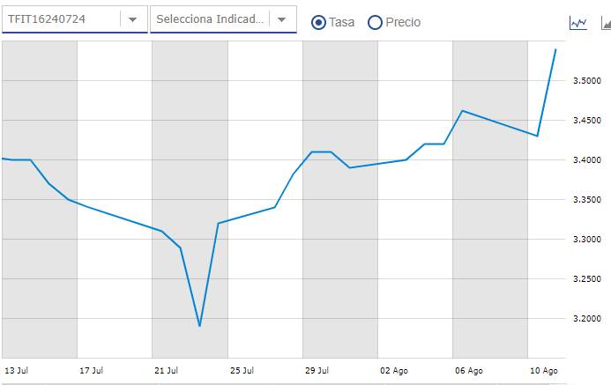The width and height of the screenshot is (611, 385).
Task: Click the 21 Jul date label
Action: (167, 371)
